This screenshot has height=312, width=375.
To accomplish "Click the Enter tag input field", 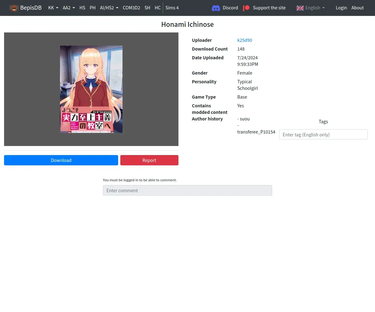I will (x=323, y=134).
